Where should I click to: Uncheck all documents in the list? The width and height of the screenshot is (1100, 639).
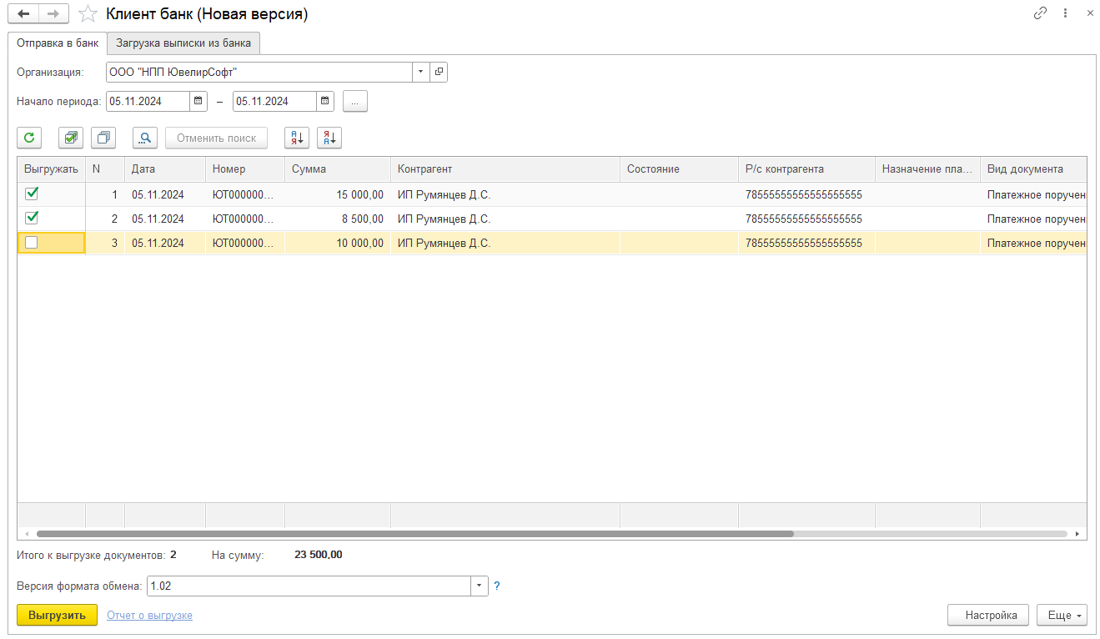(103, 138)
